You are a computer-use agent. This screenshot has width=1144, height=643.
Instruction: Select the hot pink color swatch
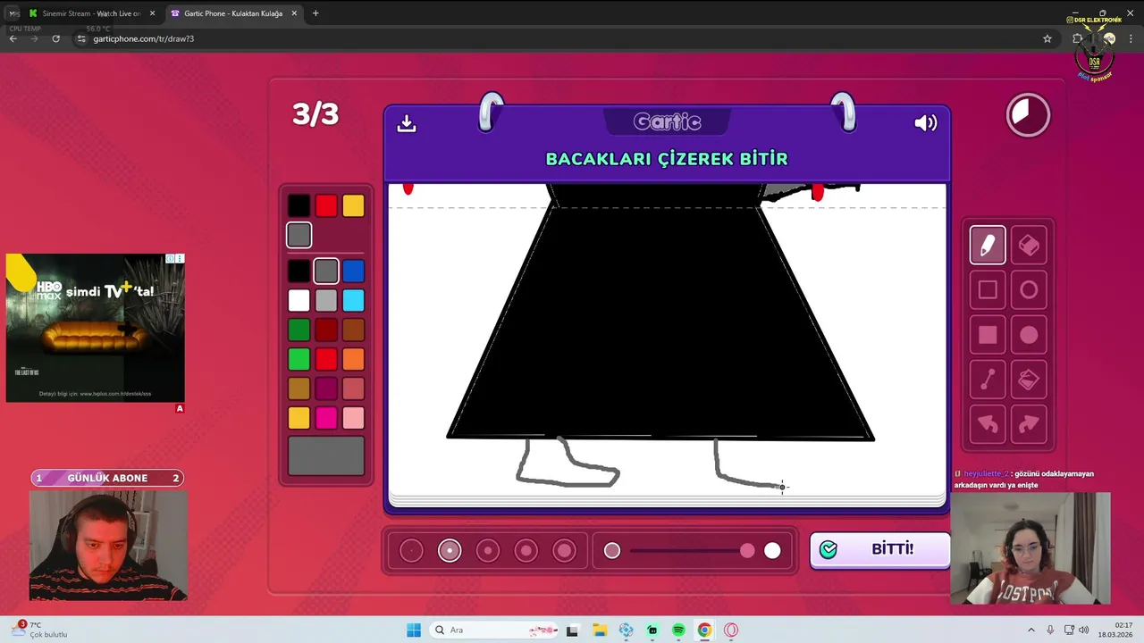[x=326, y=418]
